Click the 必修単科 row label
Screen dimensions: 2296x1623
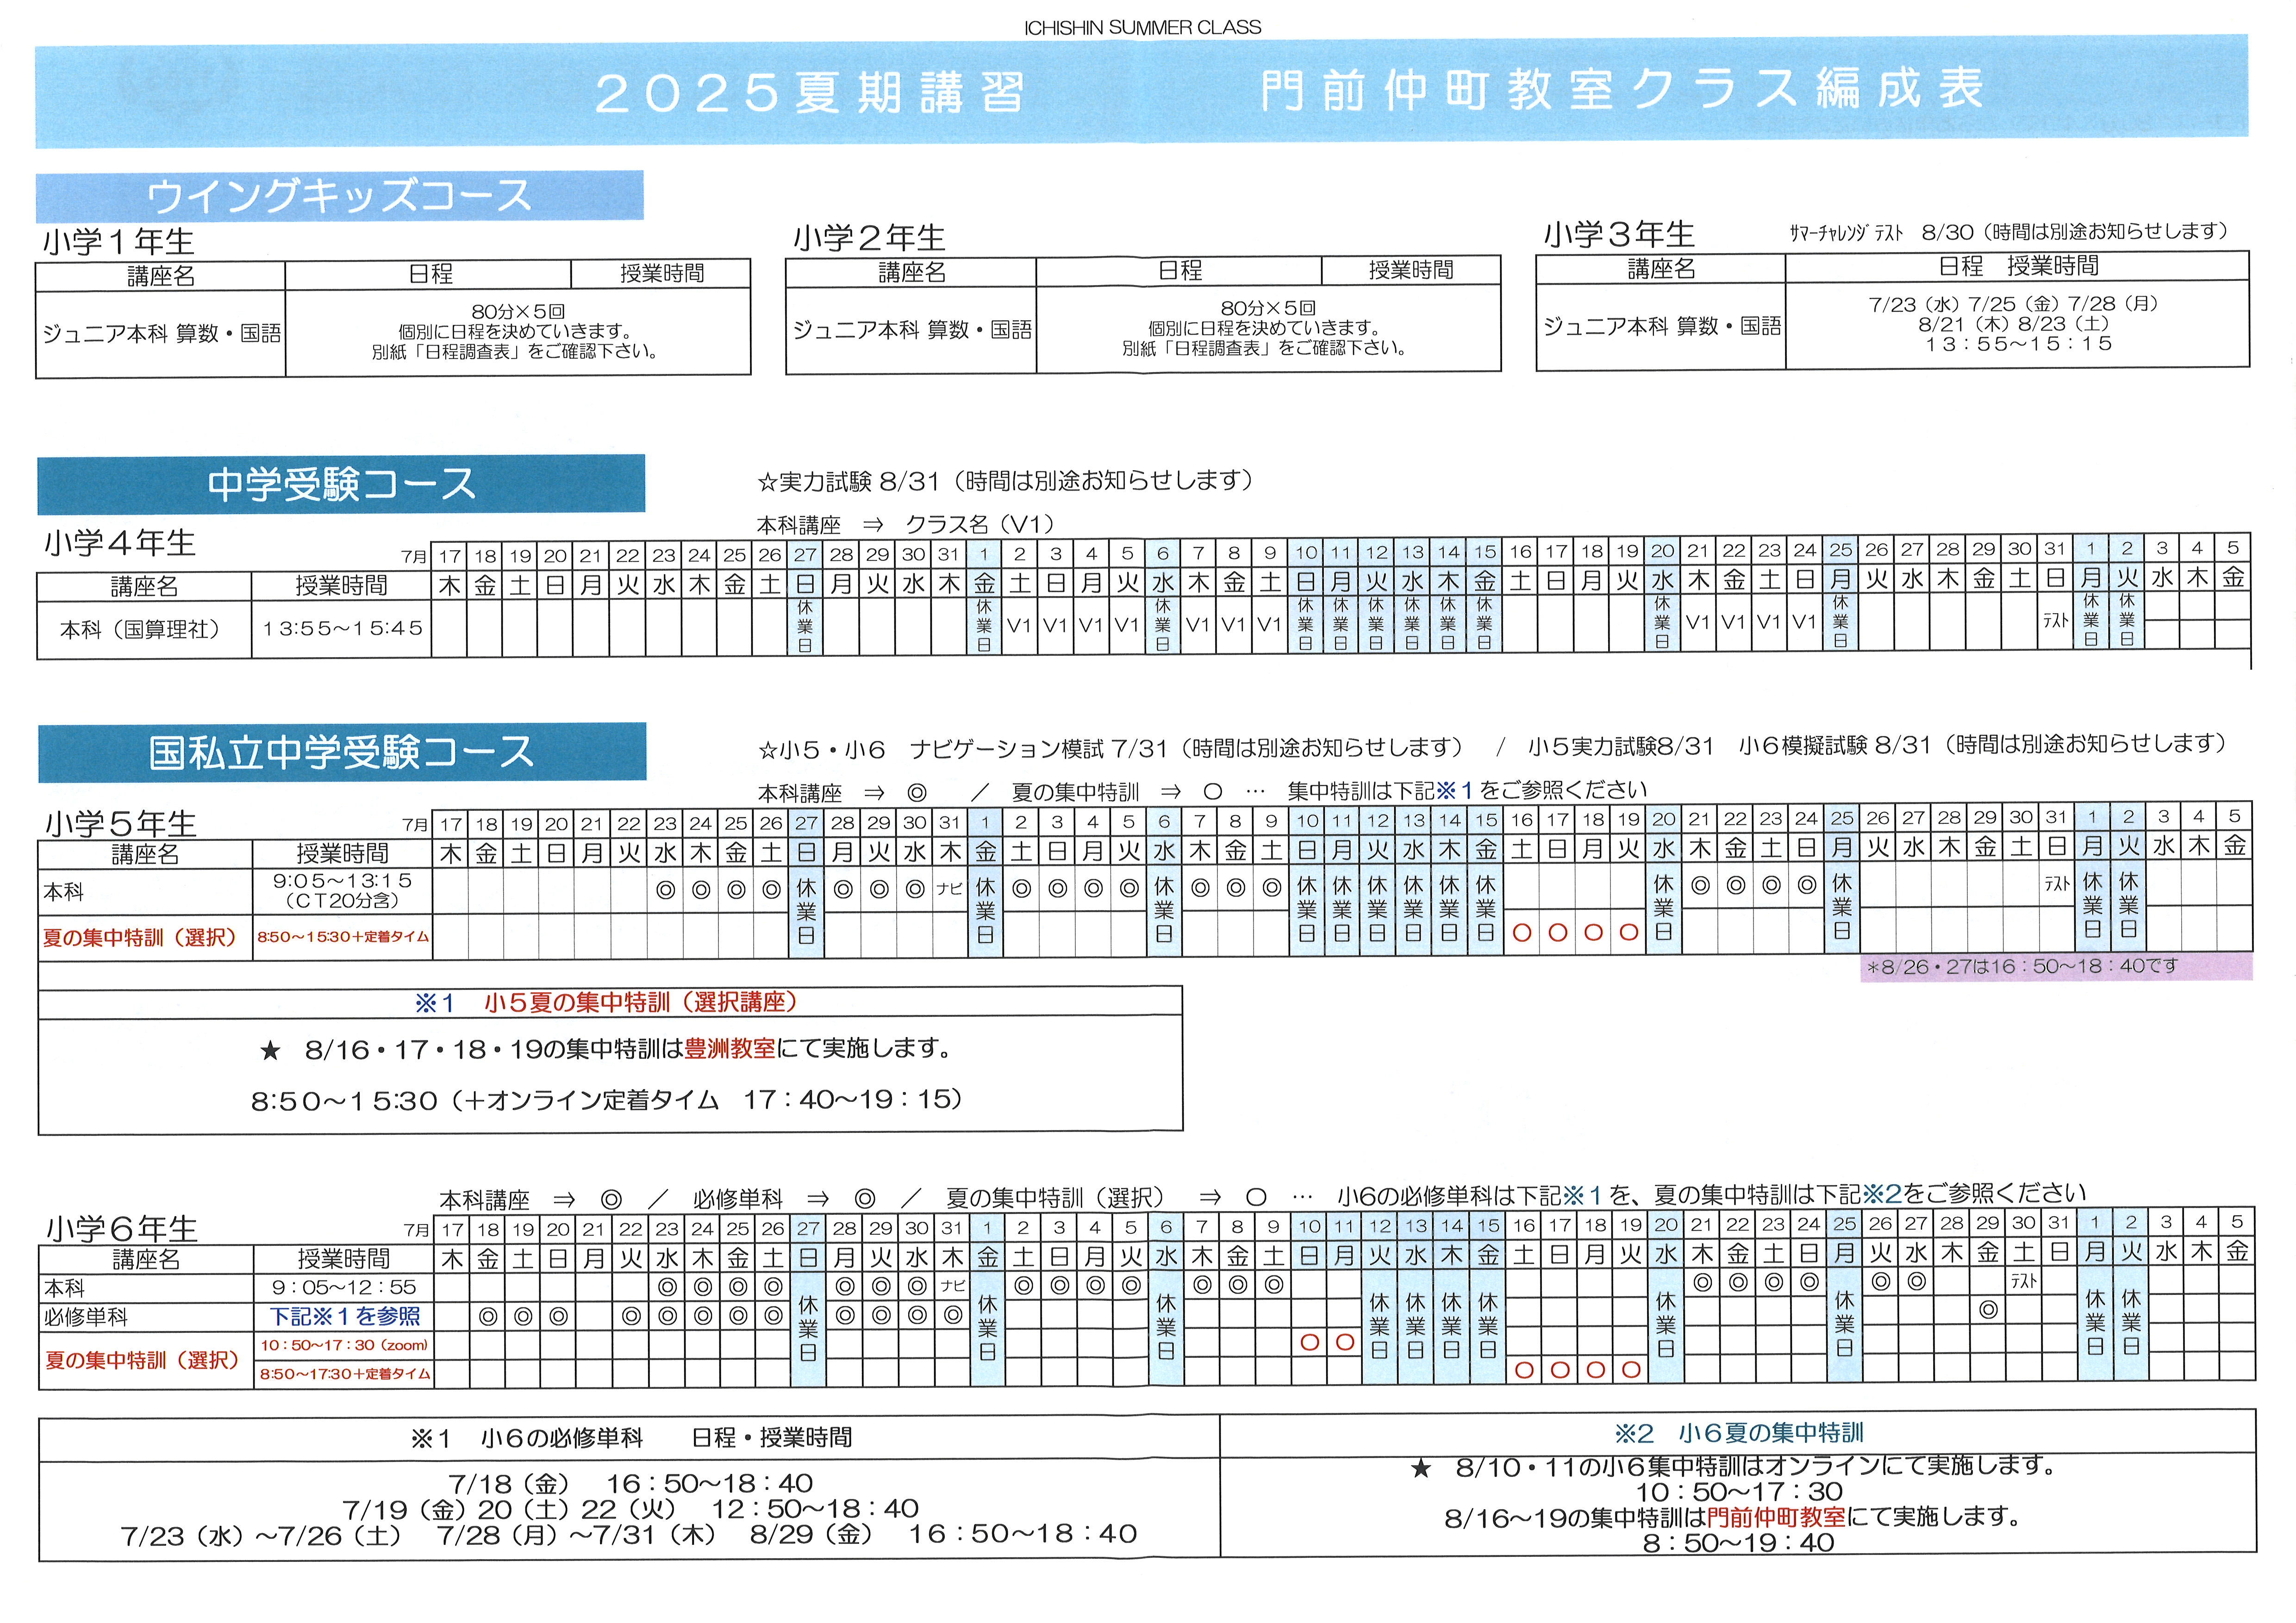pos(85,1317)
